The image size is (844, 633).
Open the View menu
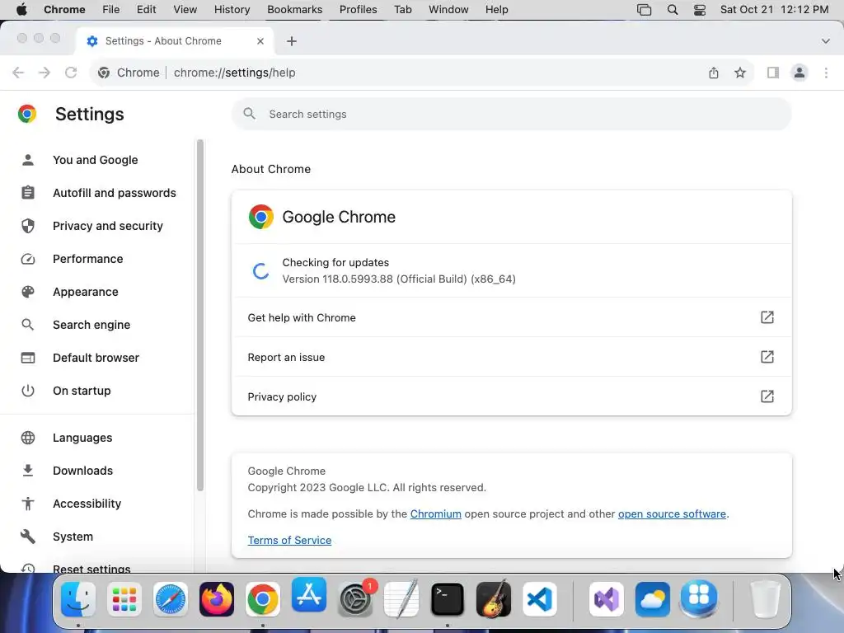[185, 10]
